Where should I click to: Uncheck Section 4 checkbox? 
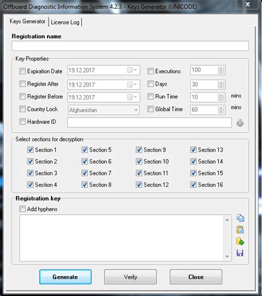[30, 185]
